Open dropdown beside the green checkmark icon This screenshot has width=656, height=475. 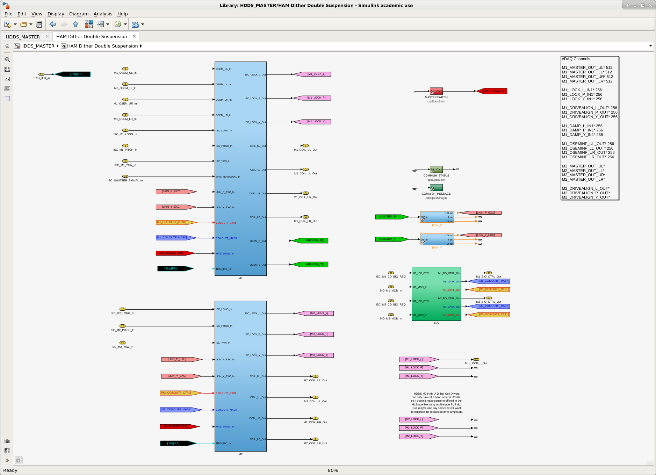[x=125, y=24]
